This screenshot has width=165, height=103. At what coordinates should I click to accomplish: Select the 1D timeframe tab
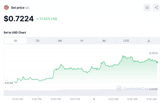[x=15, y=41]
